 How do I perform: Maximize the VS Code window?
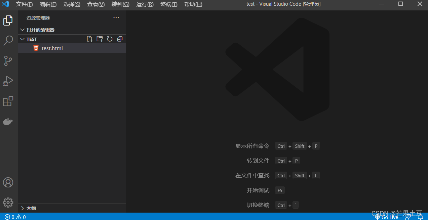tap(400, 4)
